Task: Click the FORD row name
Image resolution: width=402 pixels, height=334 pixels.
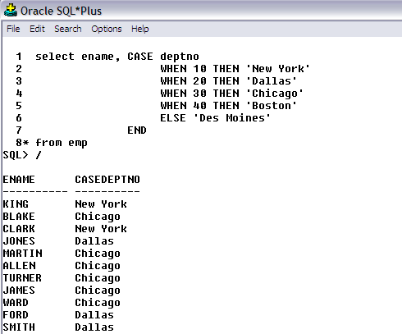Action: 16,315
